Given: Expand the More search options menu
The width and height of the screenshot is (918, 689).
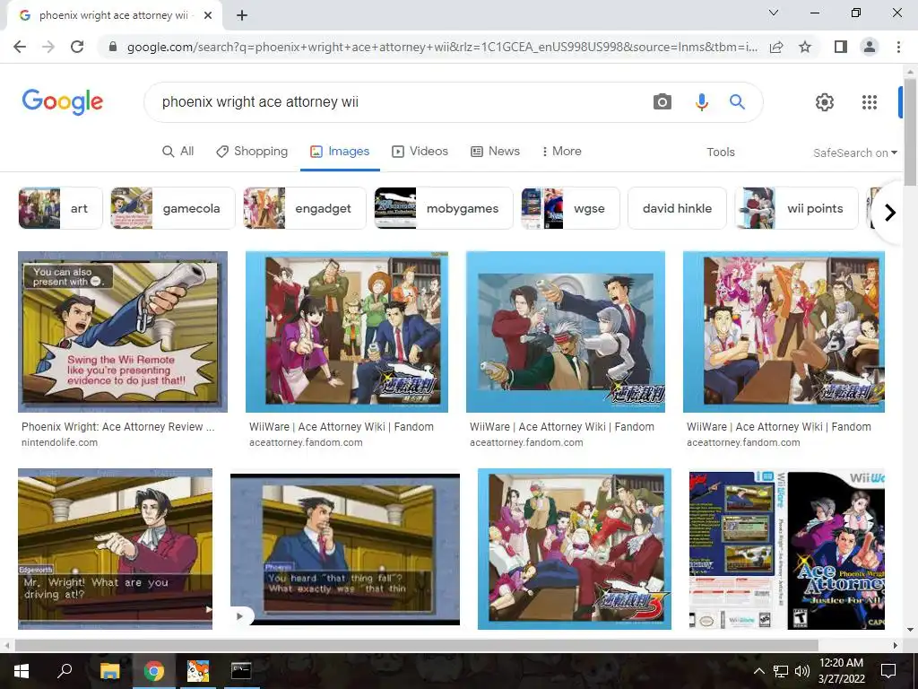Looking at the screenshot, I should 561,151.
